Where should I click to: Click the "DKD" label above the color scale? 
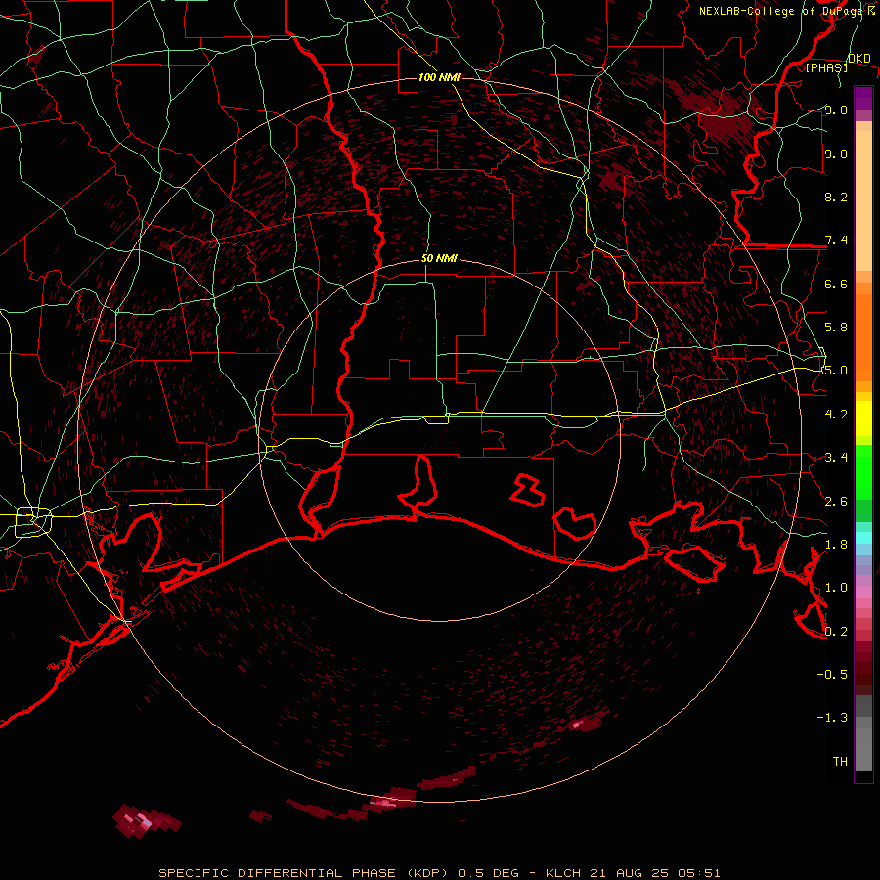(859, 58)
